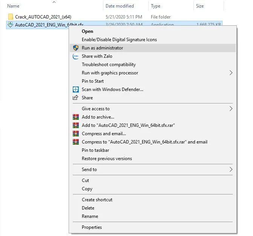253x236 pixels.
Task: Choose Open from the context menu
Action: click(x=87, y=31)
